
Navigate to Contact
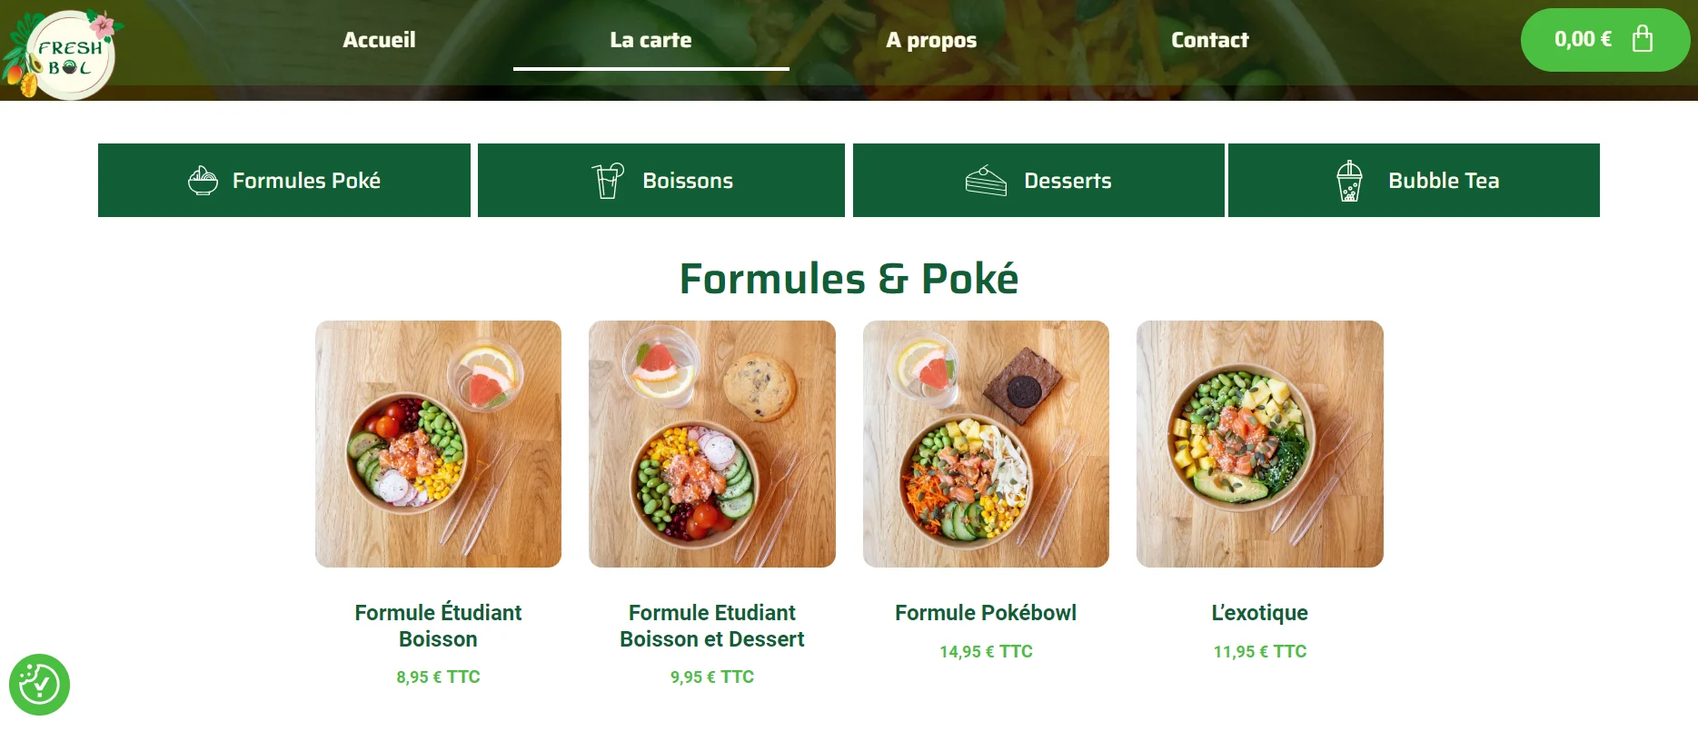tap(1209, 40)
